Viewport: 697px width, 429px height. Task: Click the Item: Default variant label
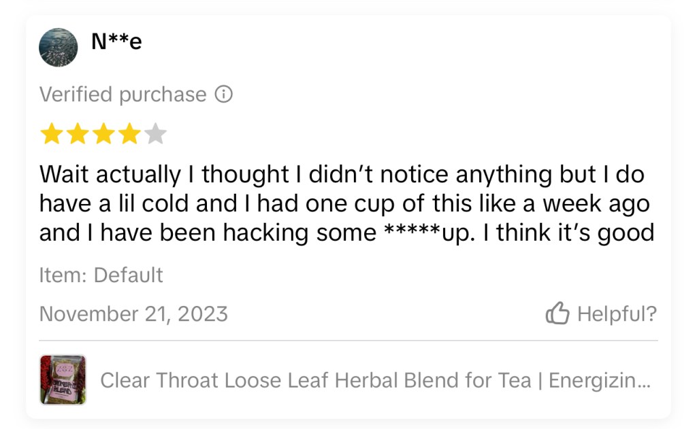(101, 275)
